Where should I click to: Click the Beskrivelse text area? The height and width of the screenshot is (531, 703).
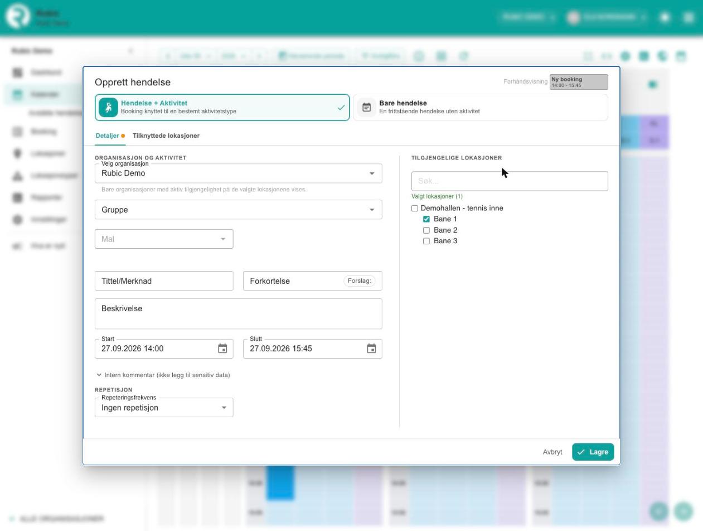click(x=239, y=314)
